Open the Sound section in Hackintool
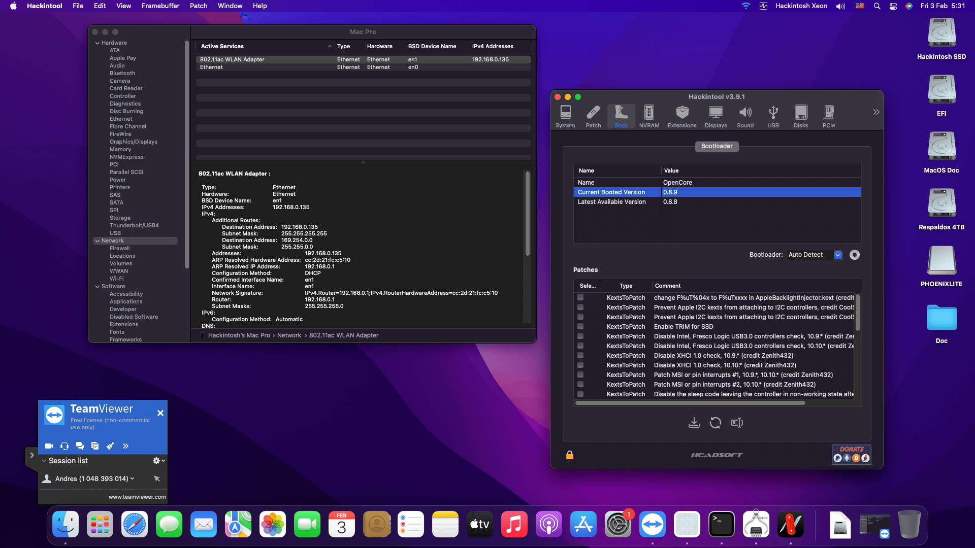This screenshot has width=975, height=548. [x=745, y=117]
